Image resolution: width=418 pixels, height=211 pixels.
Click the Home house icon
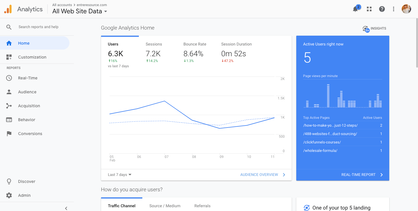point(9,43)
